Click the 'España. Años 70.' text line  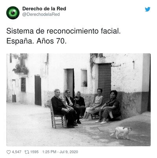tap(37, 41)
